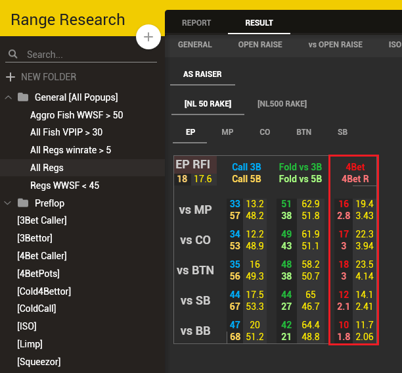Image resolution: width=402 pixels, height=373 pixels.
Task: Select the [NL 50 RAKE] tab
Action: coord(208,104)
